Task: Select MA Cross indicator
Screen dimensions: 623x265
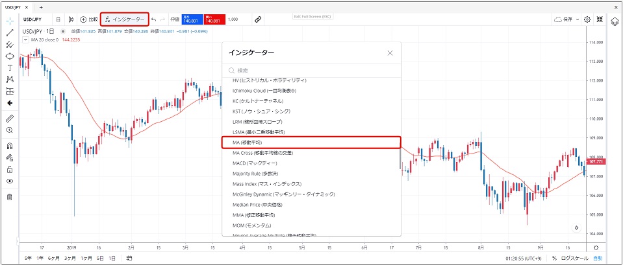Action: 311,153
